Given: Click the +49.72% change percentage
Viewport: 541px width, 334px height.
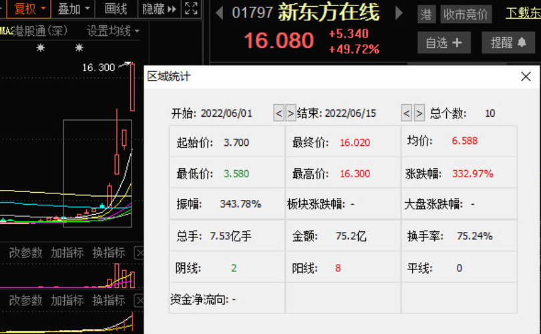Looking at the screenshot, I should pyautogui.click(x=354, y=49).
